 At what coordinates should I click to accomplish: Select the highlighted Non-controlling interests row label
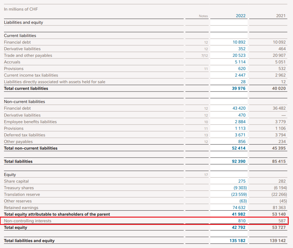28,221
